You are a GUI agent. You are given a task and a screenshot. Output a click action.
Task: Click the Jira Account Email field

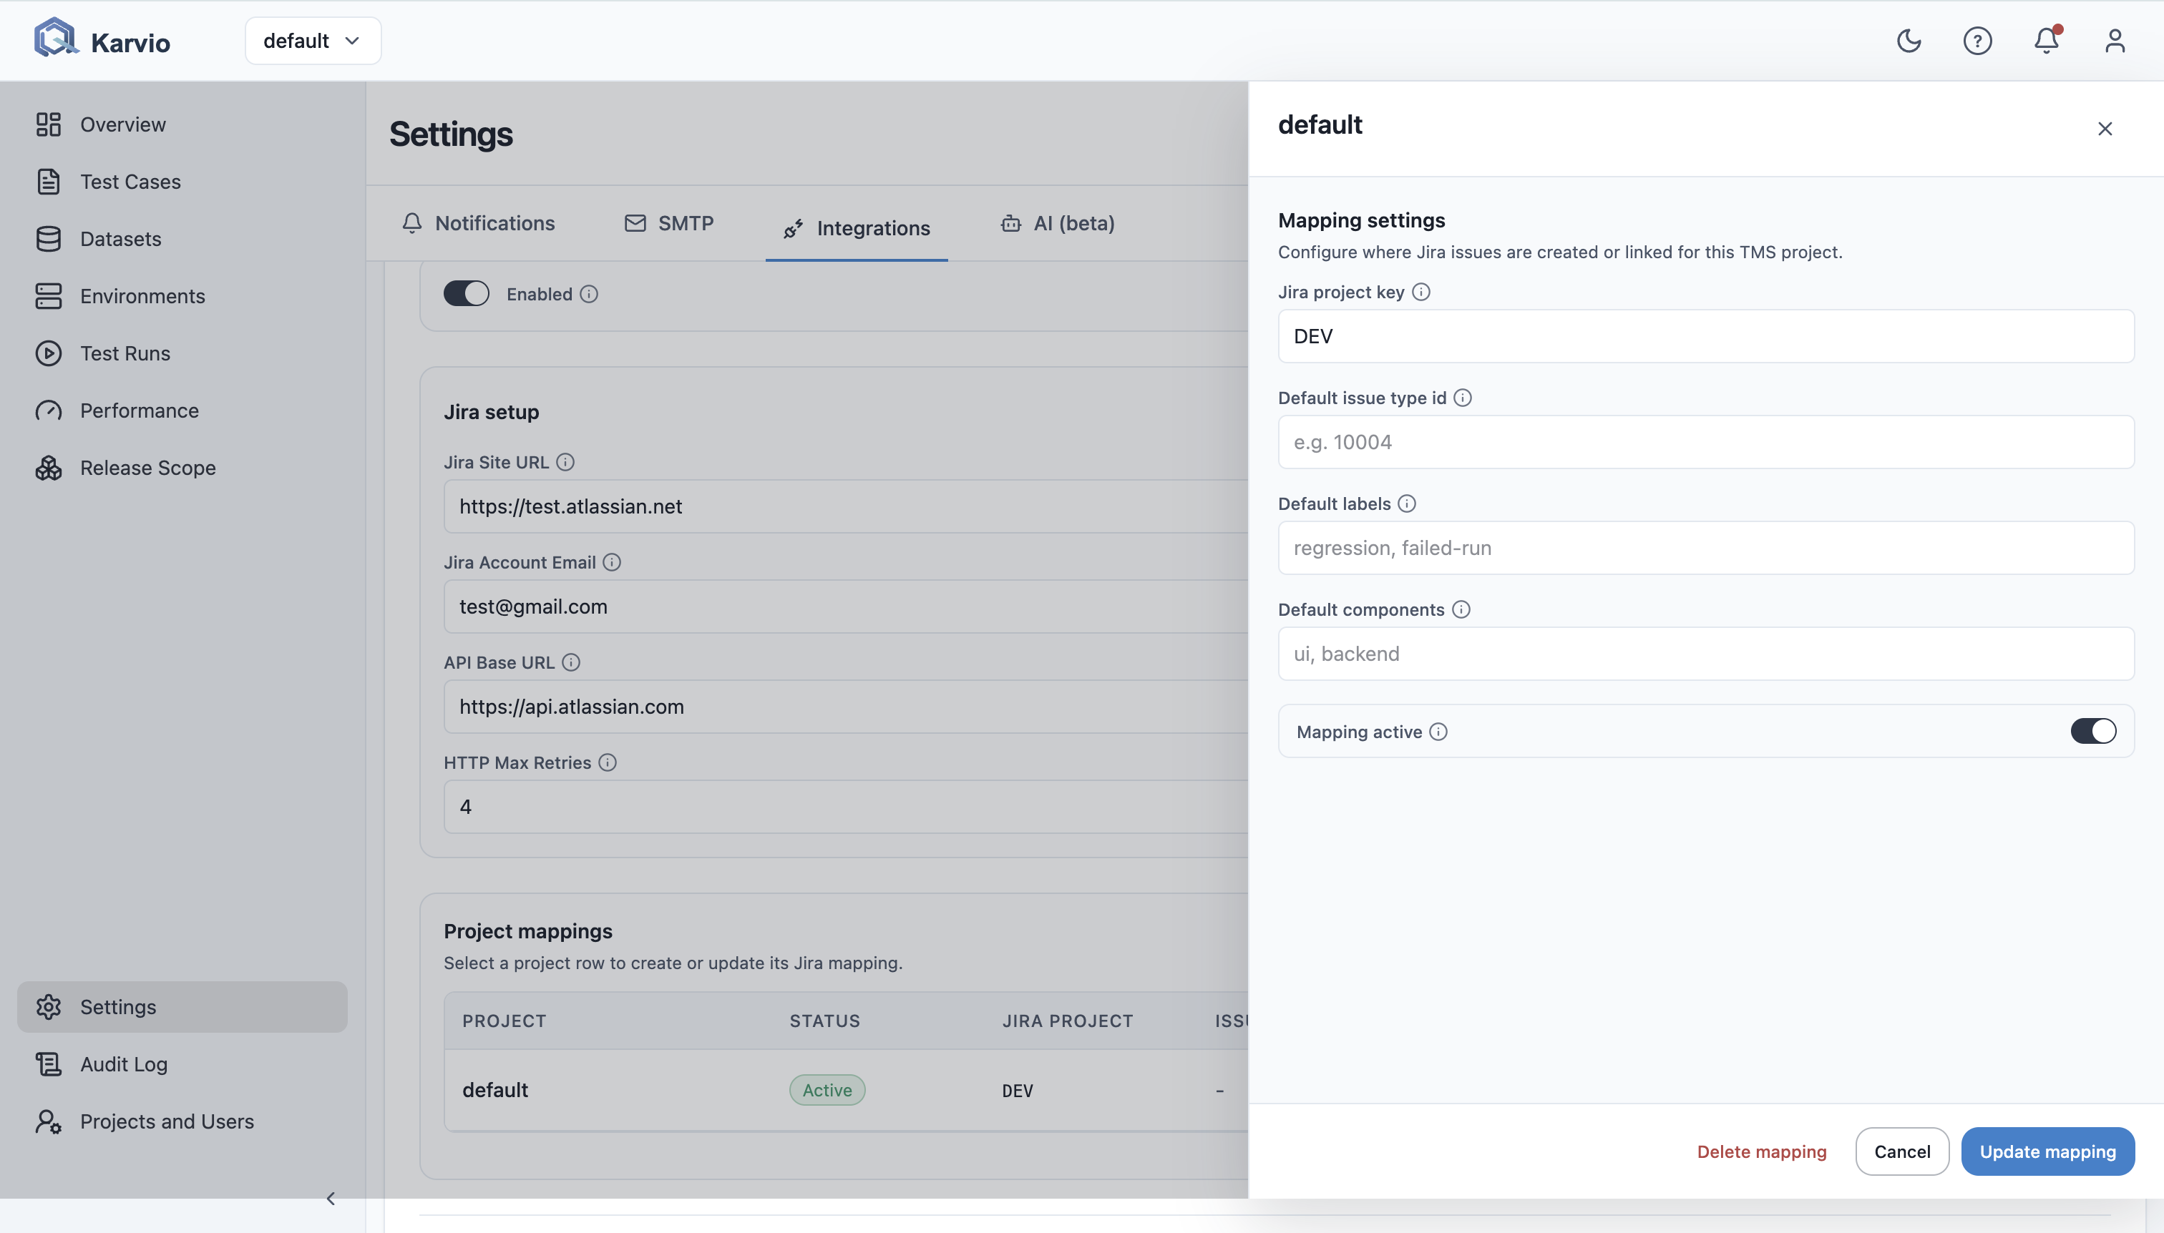[846, 606]
